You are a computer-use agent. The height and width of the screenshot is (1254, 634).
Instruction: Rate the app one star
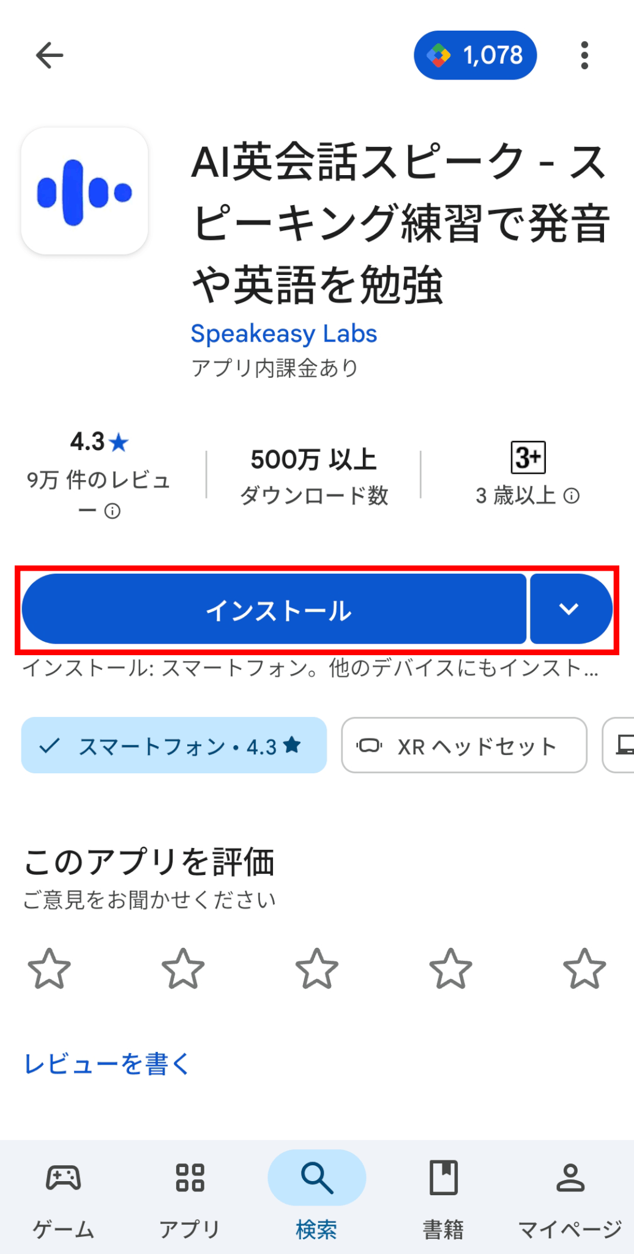[50, 969]
